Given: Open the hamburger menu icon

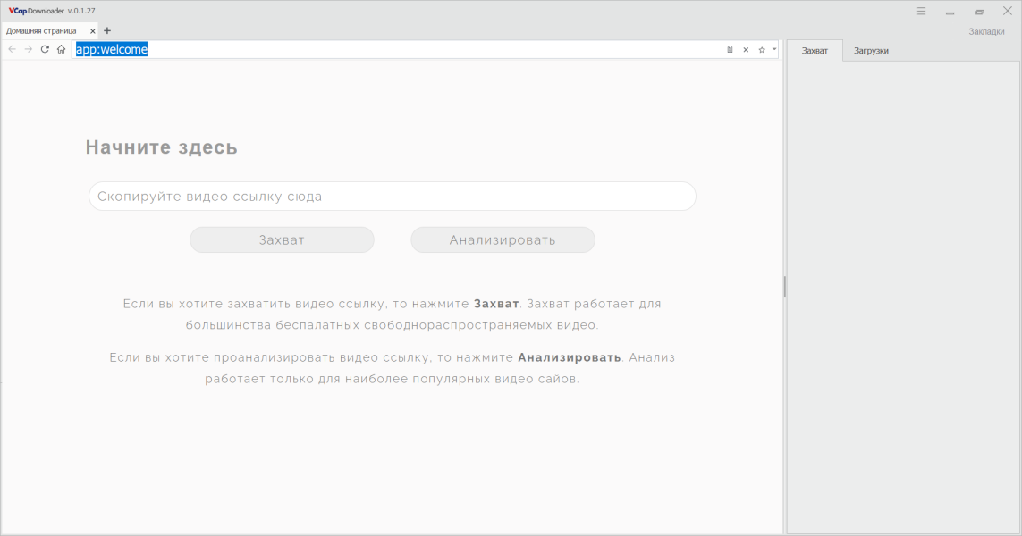Looking at the screenshot, I should [x=921, y=11].
